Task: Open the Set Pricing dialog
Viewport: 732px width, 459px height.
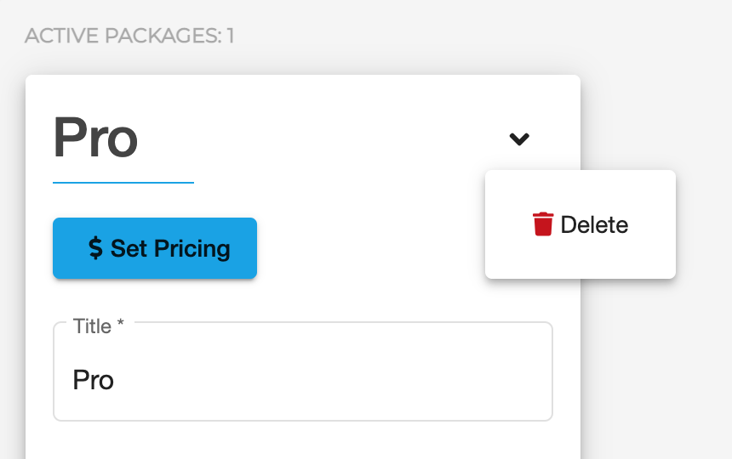Action: coord(155,248)
